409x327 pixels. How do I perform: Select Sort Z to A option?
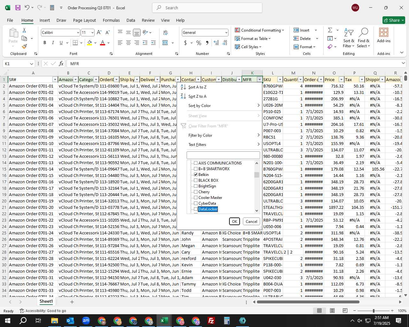click(220, 96)
